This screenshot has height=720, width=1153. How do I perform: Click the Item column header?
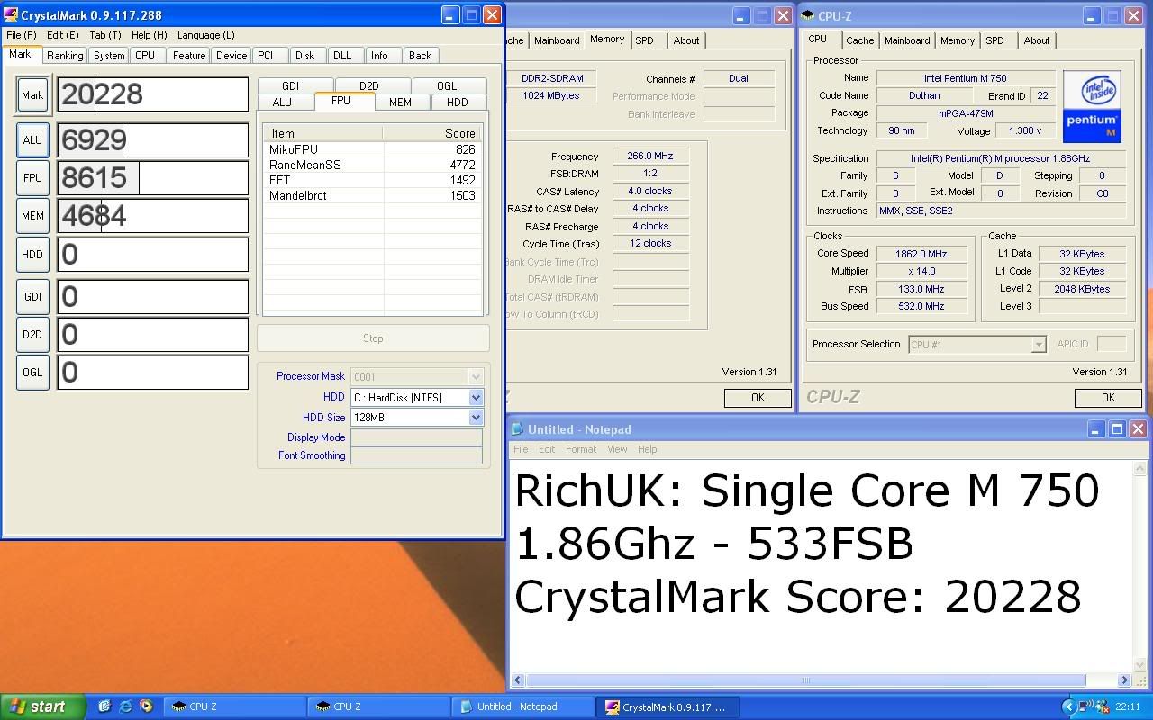click(x=323, y=133)
